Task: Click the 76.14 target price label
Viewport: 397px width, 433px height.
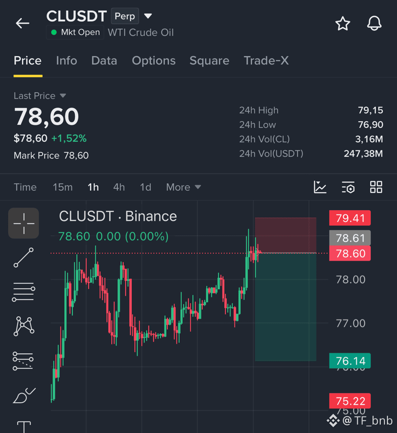Action: click(350, 360)
